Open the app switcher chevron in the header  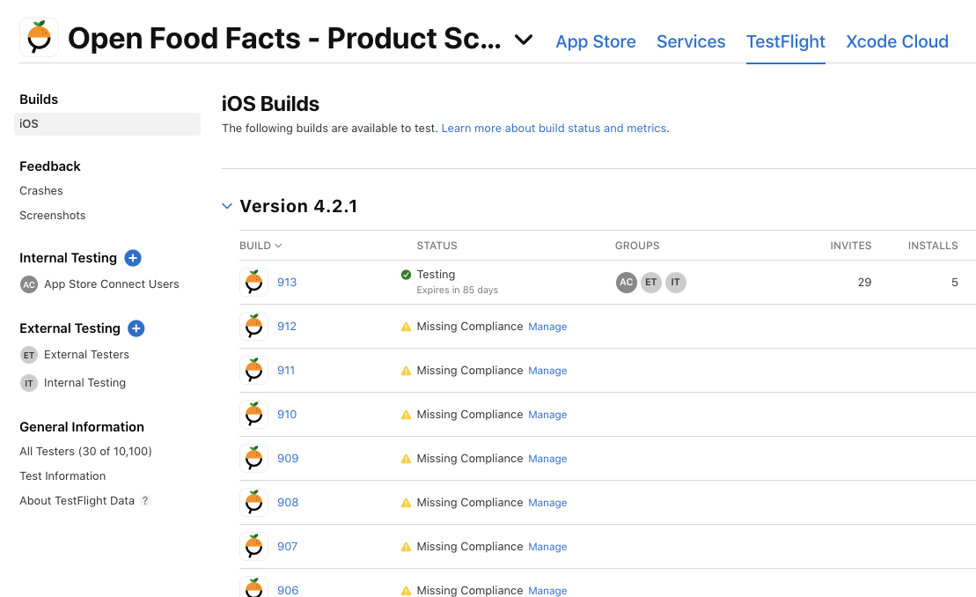click(523, 41)
